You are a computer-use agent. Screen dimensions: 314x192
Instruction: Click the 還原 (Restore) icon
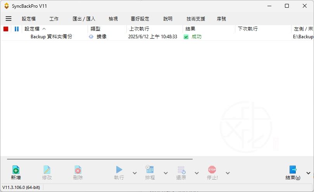[181, 170]
